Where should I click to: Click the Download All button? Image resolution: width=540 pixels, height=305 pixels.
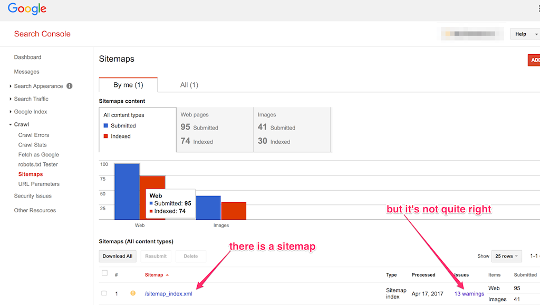pyautogui.click(x=118, y=256)
